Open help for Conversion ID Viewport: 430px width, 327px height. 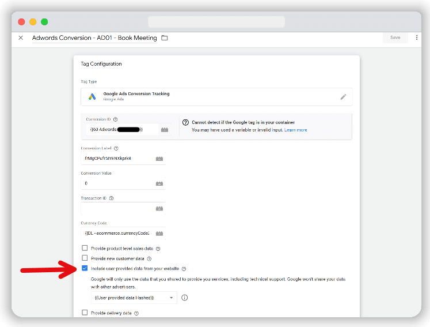click(x=116, y=119)
